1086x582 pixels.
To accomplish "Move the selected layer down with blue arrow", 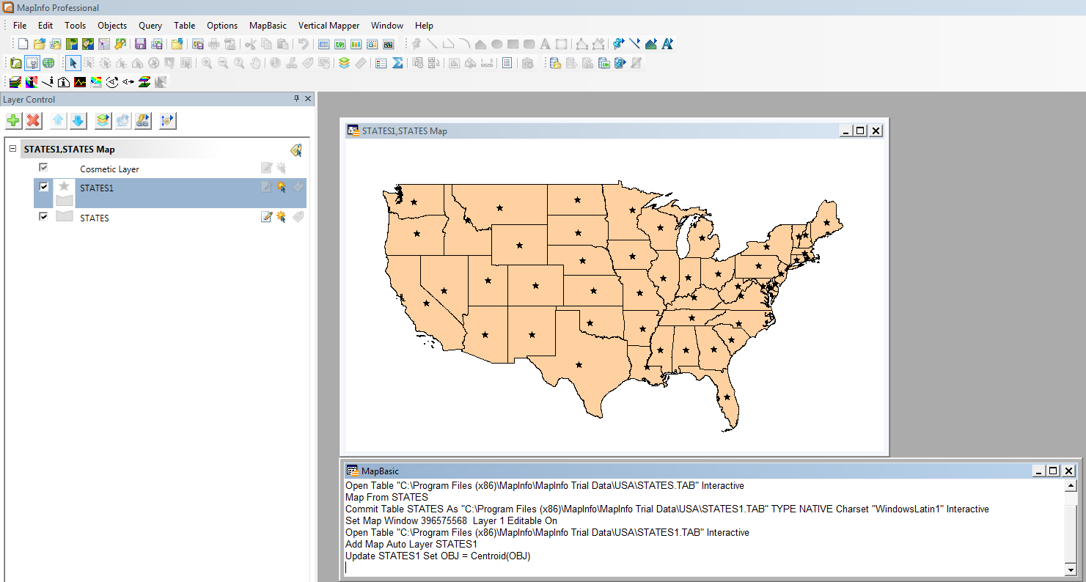I will (78, 121).
